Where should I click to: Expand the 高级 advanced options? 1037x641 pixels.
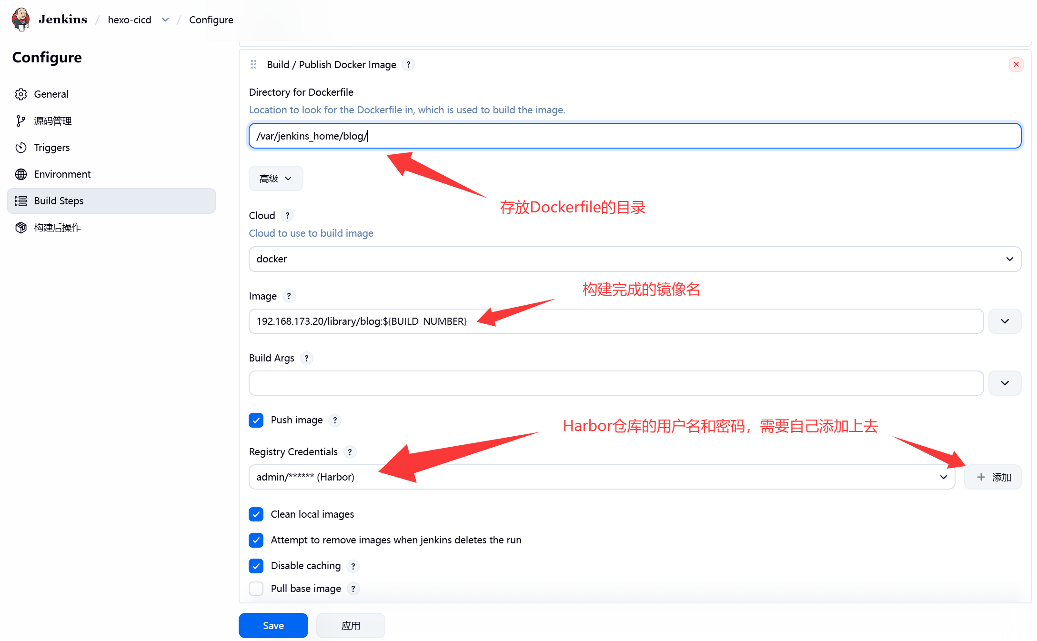tap(275, 179)
